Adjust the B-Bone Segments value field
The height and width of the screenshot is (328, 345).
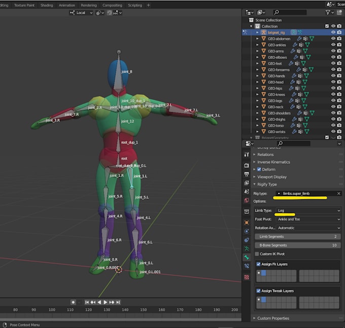[297, 245]
